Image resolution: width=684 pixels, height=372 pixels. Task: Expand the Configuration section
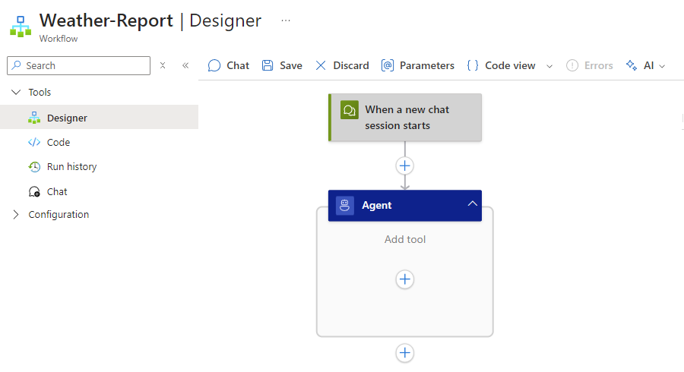[x=17, y=215]
